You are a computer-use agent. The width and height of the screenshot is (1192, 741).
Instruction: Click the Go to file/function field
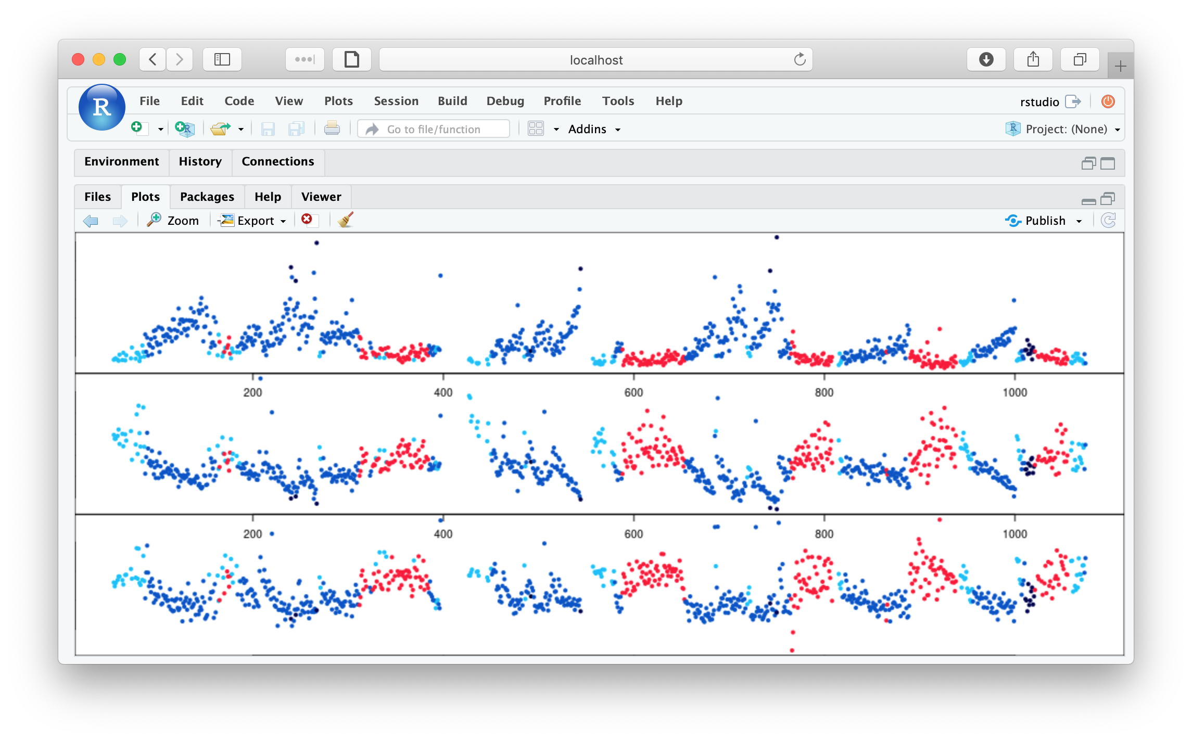433,129
